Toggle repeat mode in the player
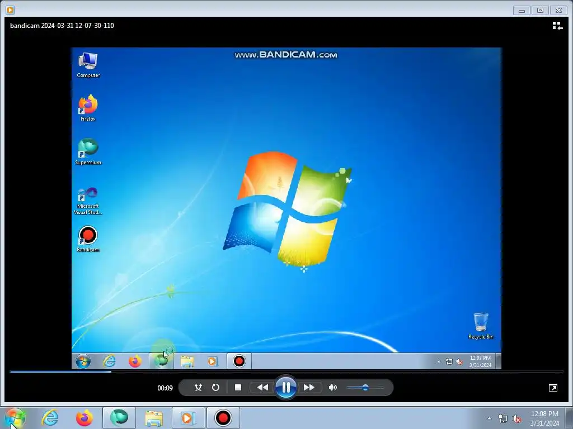Screen dimensions: 573x429 click(x=215, y=388)
